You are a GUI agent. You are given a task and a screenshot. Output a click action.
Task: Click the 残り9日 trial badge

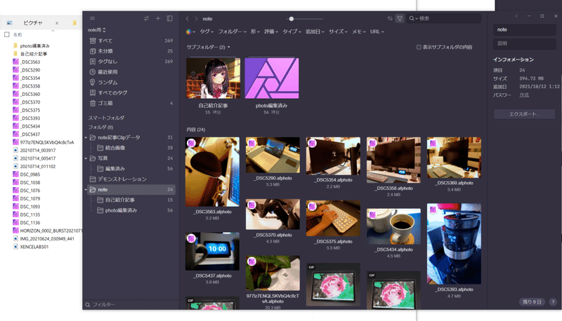(532, 301)
